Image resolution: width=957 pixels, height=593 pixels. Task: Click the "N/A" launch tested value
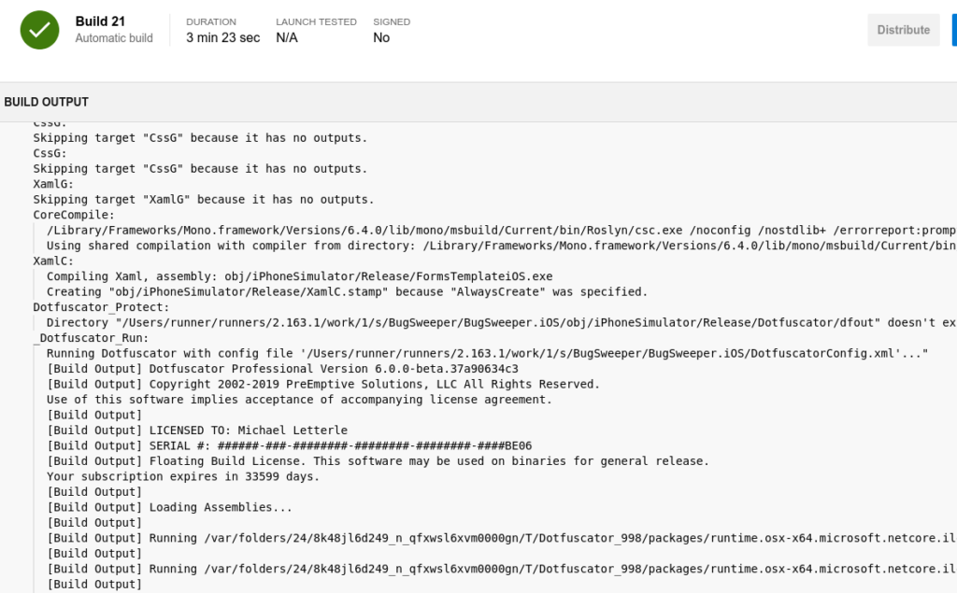click(287, 38)
